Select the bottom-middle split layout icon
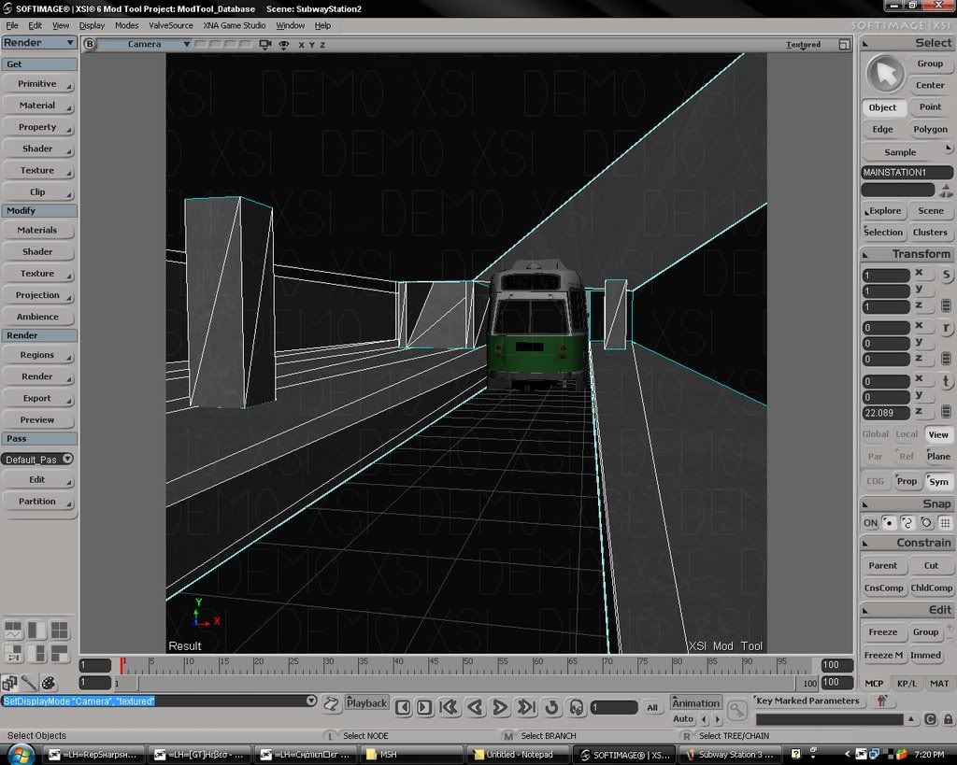957x765 pixels. [36, 653]
